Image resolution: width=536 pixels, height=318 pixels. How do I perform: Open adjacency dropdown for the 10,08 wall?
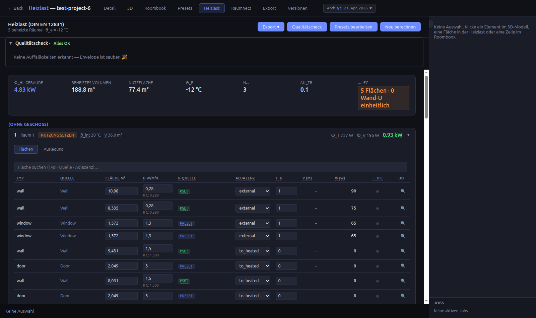coord(253,191)
